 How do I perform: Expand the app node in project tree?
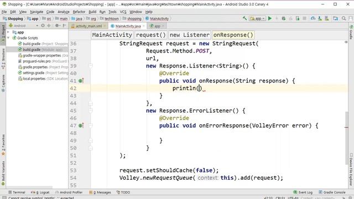point(8,32)
